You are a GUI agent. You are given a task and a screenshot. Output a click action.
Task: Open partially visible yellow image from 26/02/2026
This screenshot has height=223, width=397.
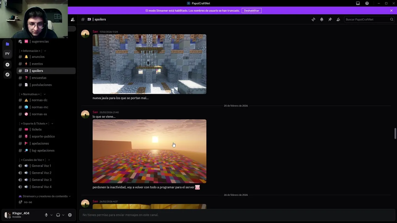point(149,206)
